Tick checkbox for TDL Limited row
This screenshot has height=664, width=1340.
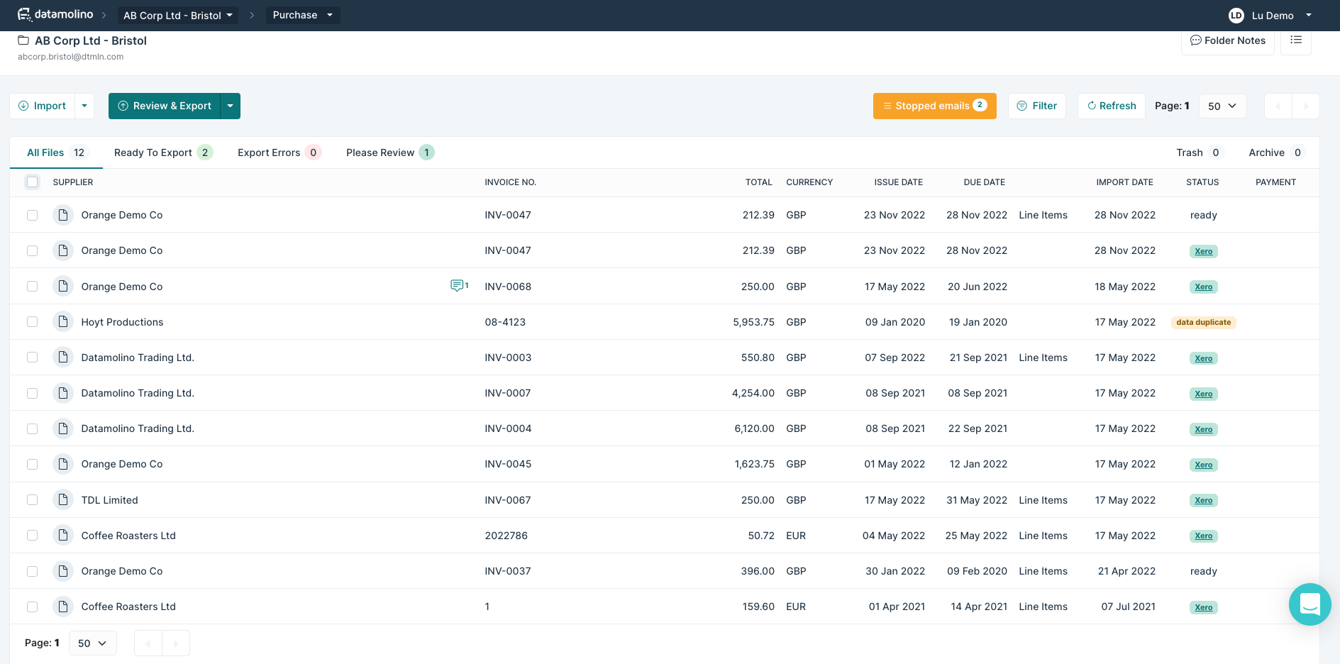33,500
